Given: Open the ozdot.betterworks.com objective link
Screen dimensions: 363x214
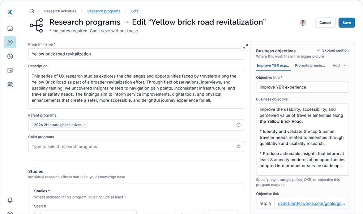Looking at the screenshot, I should coord(311,204).
